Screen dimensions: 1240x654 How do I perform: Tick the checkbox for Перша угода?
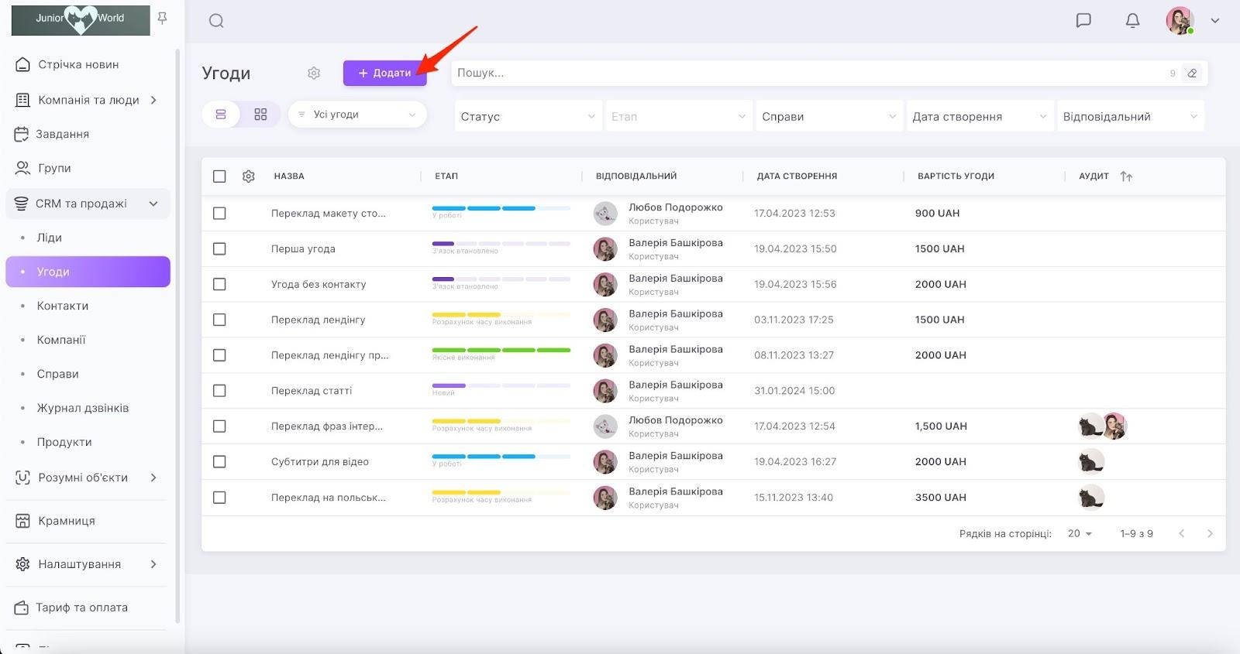pos(219,249)
